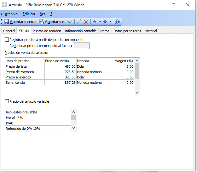The image size is (197, 172).
Task: Select the Beneficencia row
Action: click(70, 83)
